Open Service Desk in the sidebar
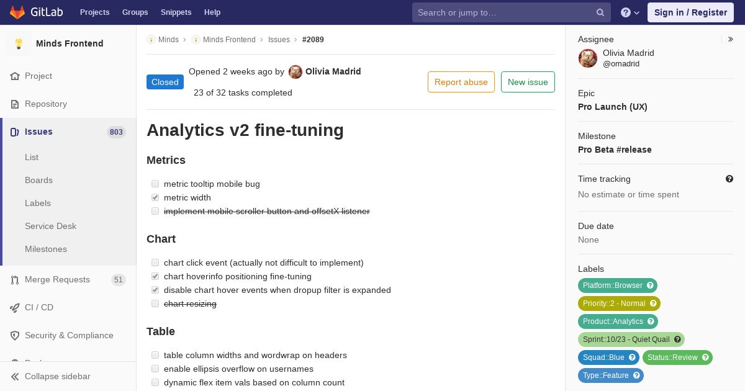This screenshot has width=745, height=391. (50, 227)
